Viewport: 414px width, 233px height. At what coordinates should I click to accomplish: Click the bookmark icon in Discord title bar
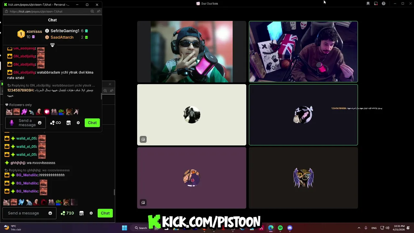(x=368, y=4)
